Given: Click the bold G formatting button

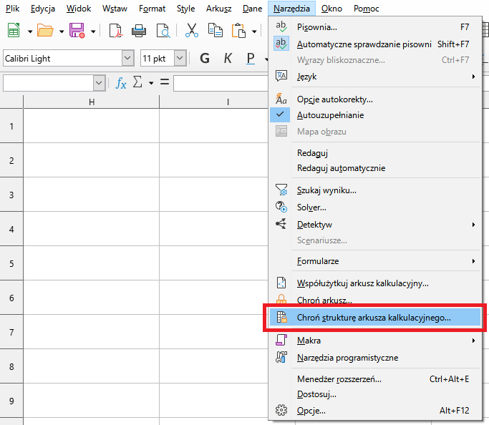Looking at the screenshot, I should tap(205, 59).
